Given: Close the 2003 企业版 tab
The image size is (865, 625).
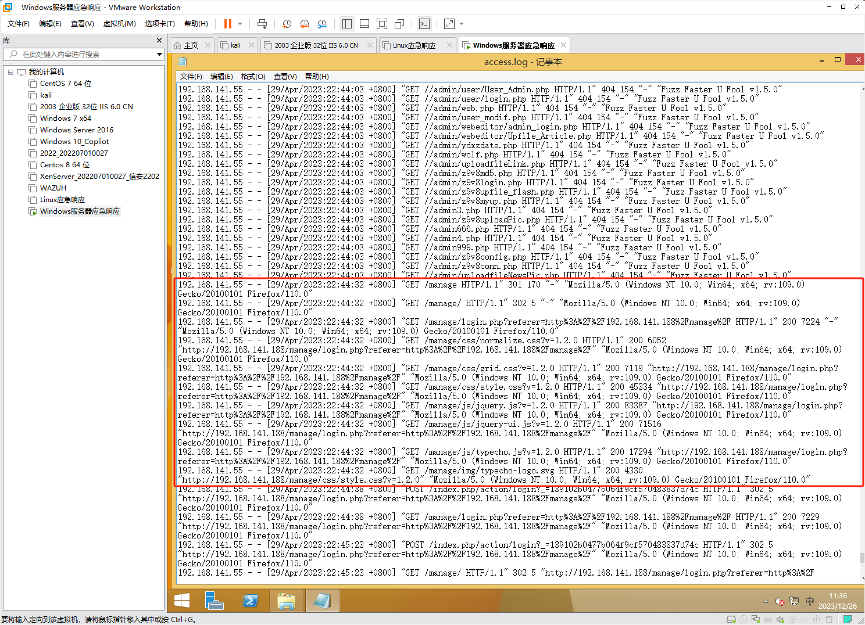Looking at the screenshot, I should [x=370, y=45].
